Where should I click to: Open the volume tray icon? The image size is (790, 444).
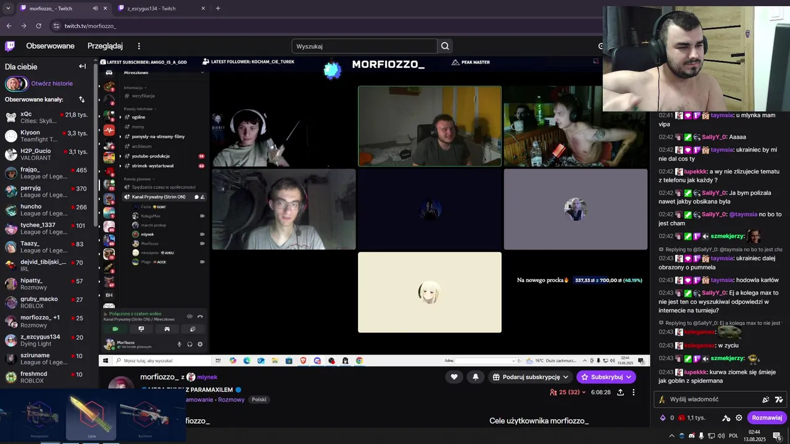pos(721,436)
